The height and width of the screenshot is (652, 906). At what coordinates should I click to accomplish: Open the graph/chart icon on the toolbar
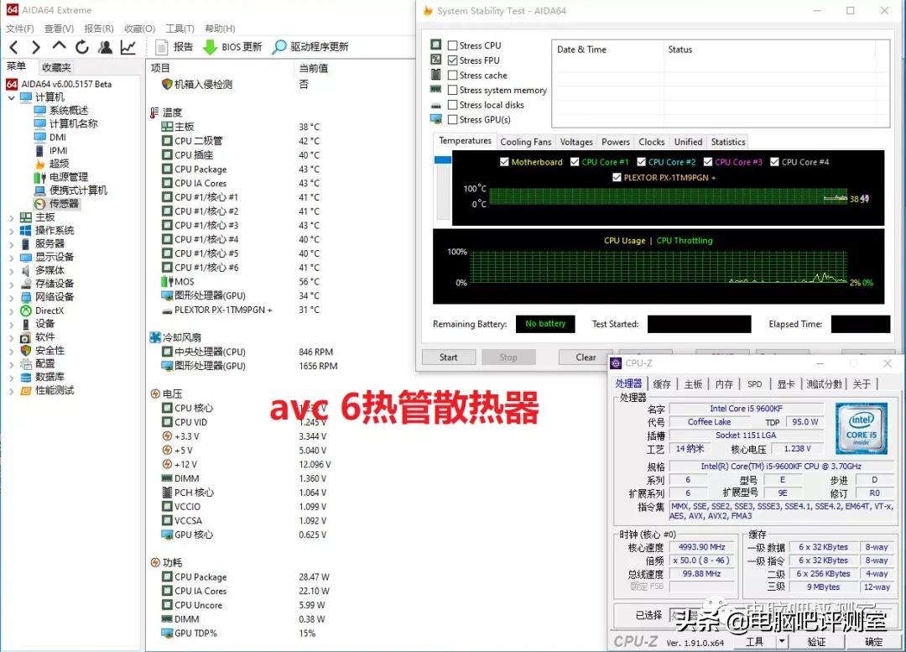click(x=128, y=47)
